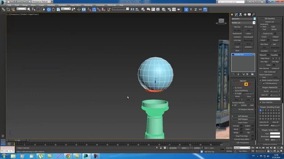Click Configure Modifier Sets icon

pos(252,74)
